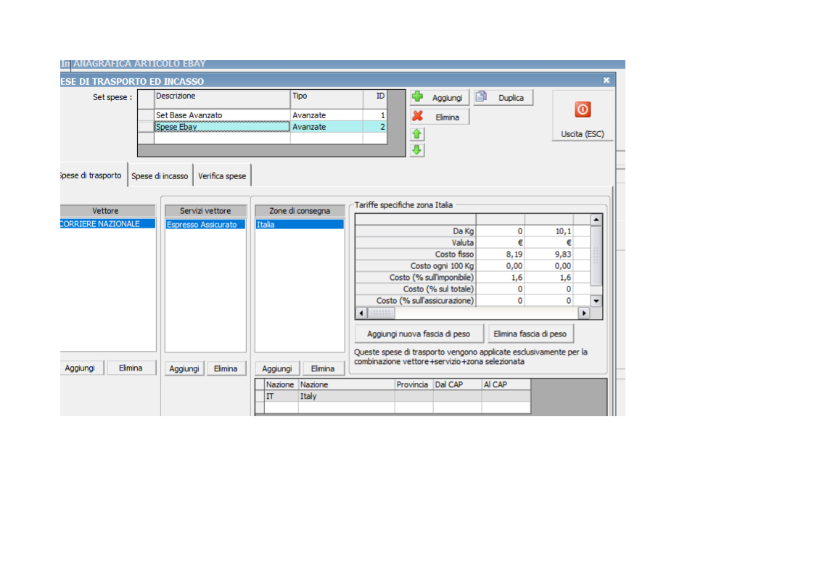Click the horizontal scrollbar thumb in tariff grid
Screen dimensions: 814x575
tap(382, 313)
